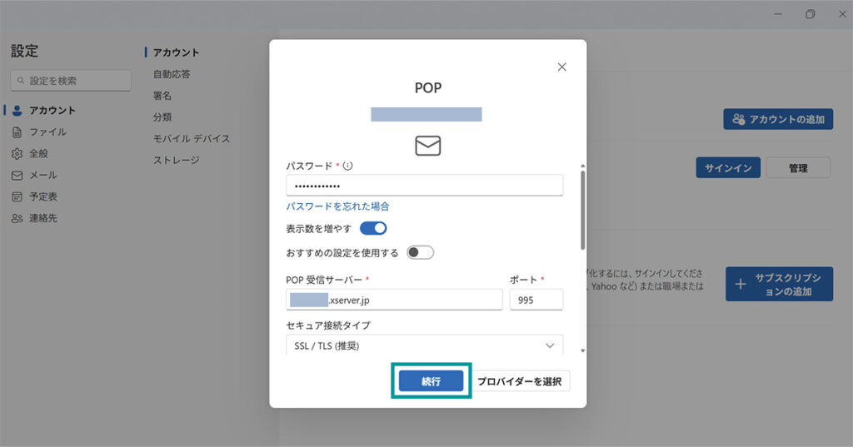
Task: Open セキュア接続タイプ dropdown
Action: click(424, 345)
